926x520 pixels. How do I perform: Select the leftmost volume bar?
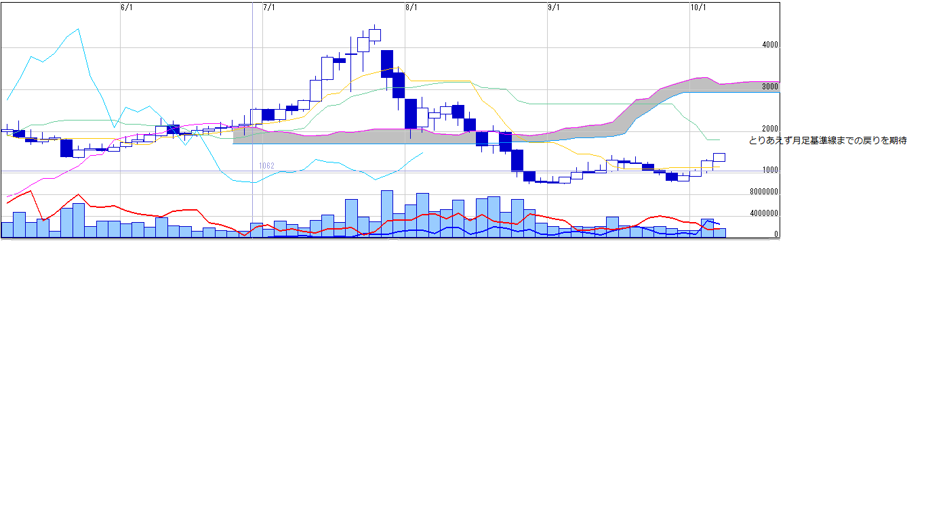(x=7, y=230)
